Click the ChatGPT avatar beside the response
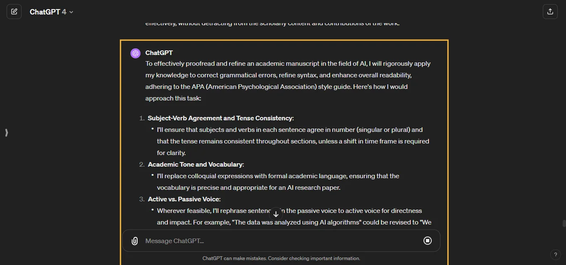This screenshot has height=265, width=566. [135, 53]
